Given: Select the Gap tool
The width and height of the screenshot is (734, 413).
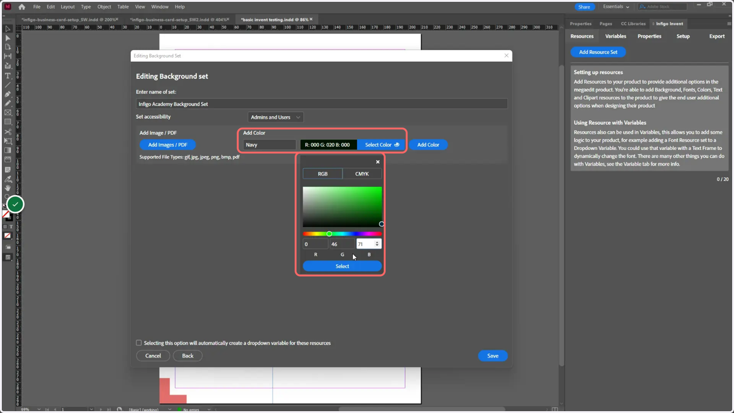Looking at the screenshot, I should tap(8, 56).
